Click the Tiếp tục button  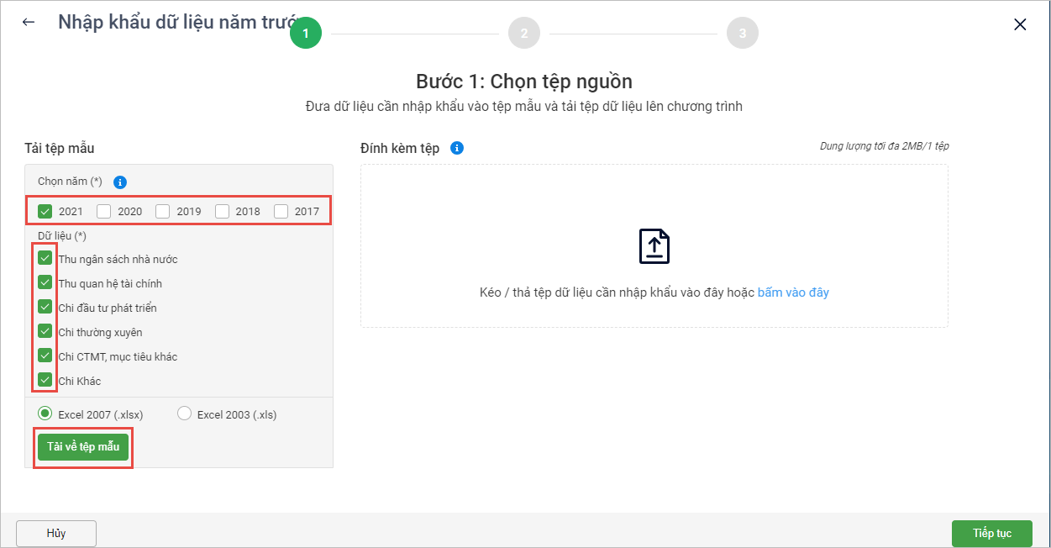pyautogui.click(x=991, y=534)
